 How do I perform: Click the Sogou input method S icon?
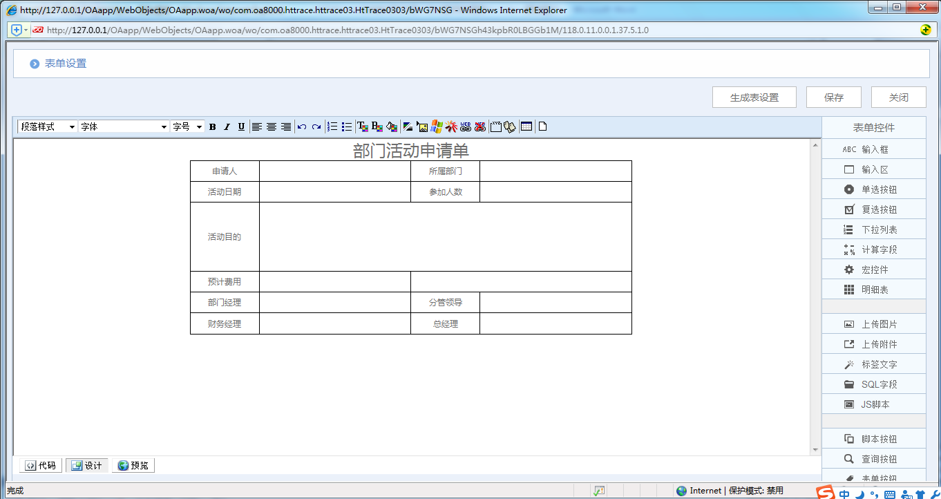point(825,493)
